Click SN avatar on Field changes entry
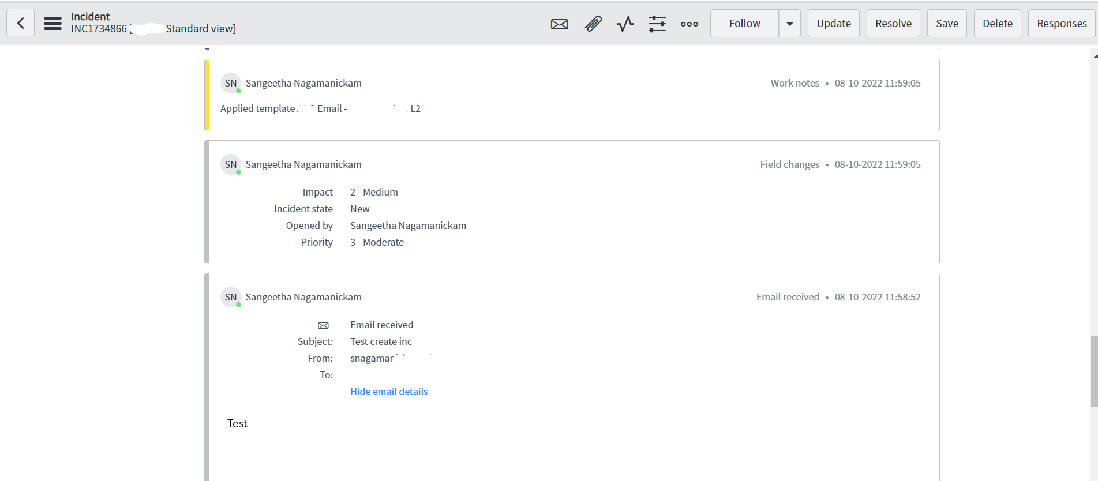1098x481 pixels. [x=231, y=164]
